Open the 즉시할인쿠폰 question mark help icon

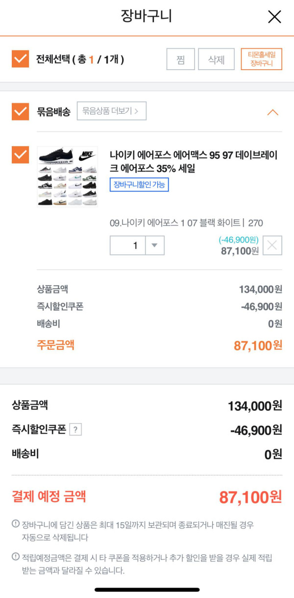(x=75, y=430)
